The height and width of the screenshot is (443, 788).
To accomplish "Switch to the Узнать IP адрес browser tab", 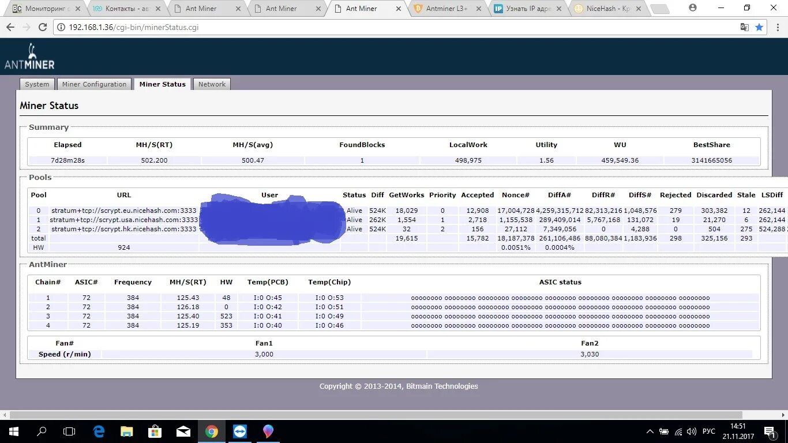I will click(527, 9).
